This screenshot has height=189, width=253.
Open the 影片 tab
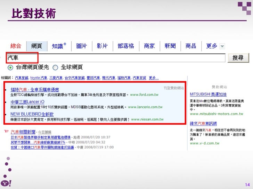point(102,46)
